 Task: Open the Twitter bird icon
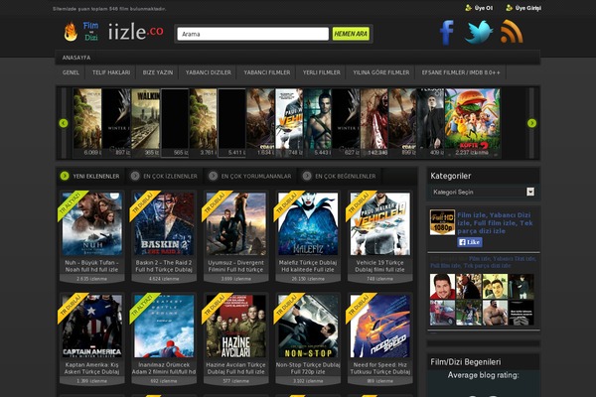479,32
